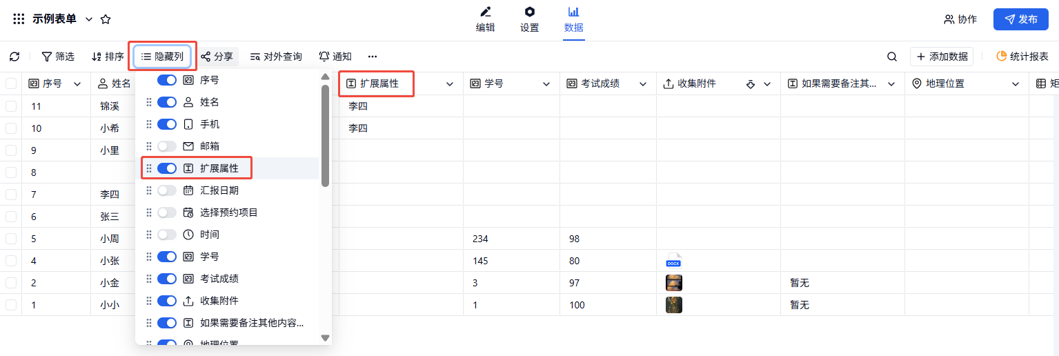Expand the 考试成绩 column header dropdown
Image resolution: width=1059 pixels, height=356 pixels.
pos(643,84)
